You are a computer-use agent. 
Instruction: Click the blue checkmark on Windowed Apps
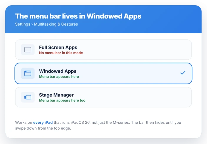point(183,73)
